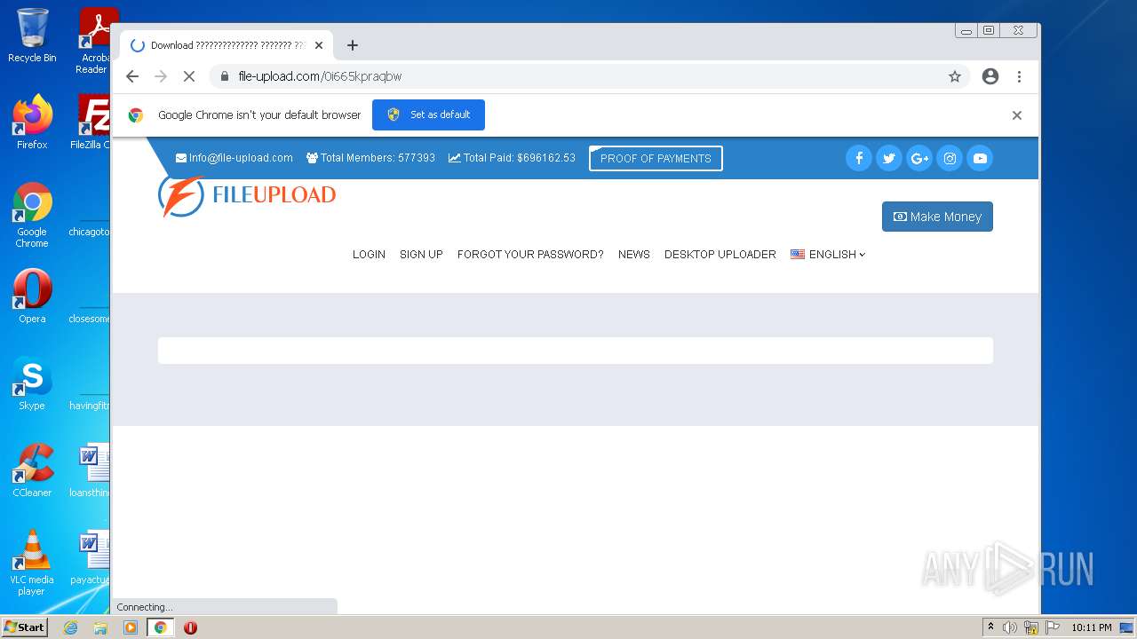Image resolution: width=1137 pixels, height=639 pixels.
Task: Click the Info@file-upload.com email link
Action: click(235, 158)
